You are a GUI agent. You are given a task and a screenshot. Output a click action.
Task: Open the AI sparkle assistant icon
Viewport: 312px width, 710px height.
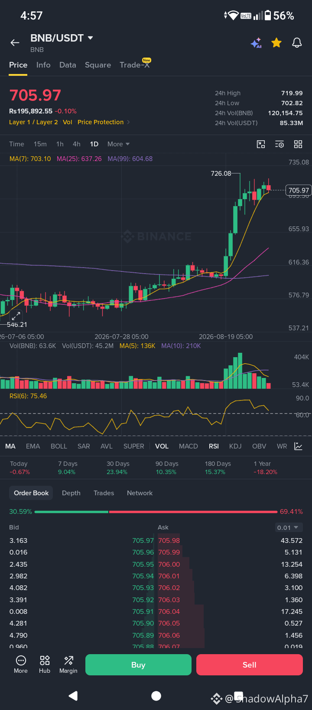(256, 43)
